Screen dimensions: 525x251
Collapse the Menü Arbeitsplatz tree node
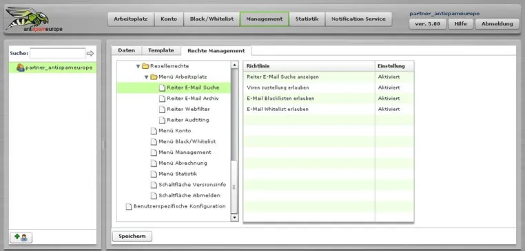click(x=146, y=77)
